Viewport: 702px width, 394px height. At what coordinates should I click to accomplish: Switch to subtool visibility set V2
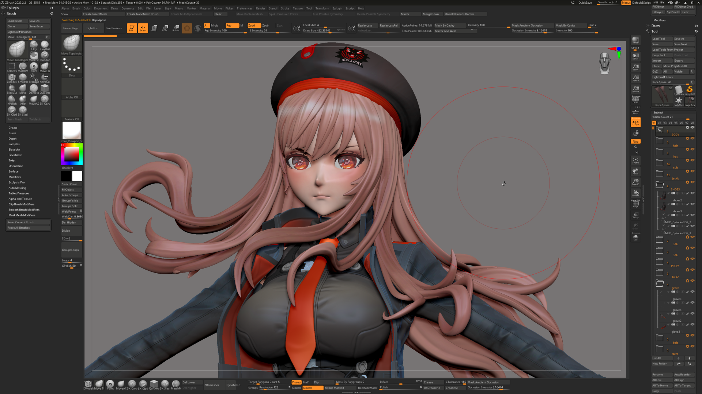point(659,123)
